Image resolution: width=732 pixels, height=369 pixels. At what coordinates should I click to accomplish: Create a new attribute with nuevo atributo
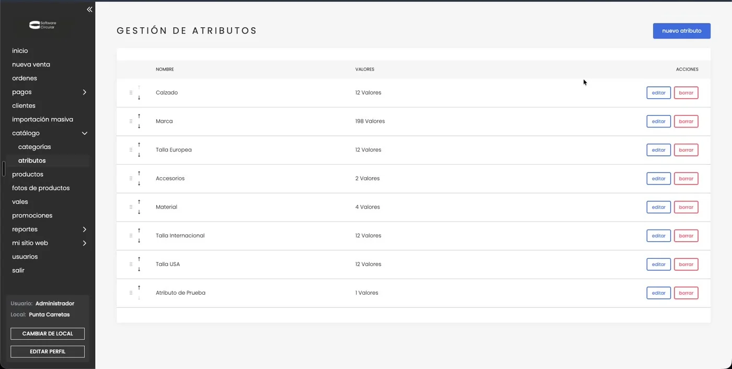click(682, 31)
